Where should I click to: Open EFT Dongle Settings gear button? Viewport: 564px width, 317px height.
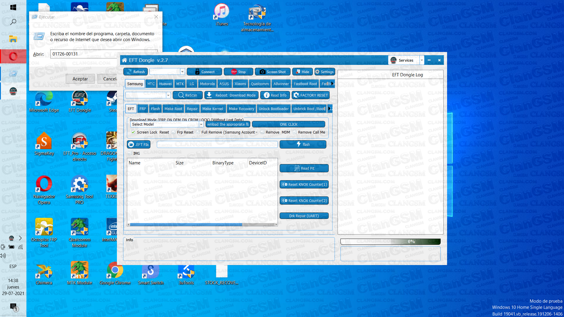coord(324,72)
